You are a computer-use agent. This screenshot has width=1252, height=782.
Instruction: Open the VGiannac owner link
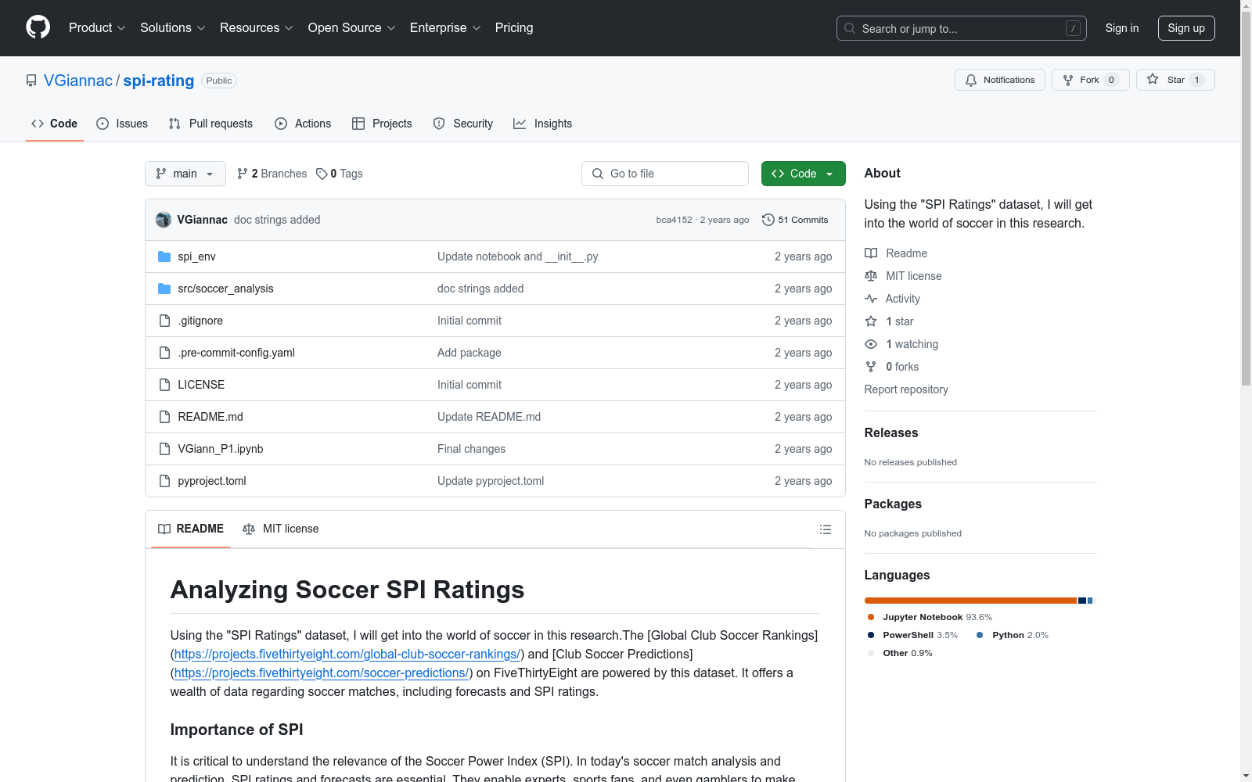pyautogui.click(x=78, y=81)
